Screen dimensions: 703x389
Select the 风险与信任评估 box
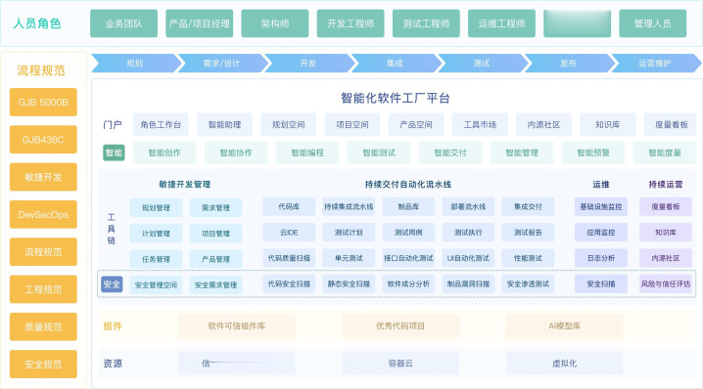pos(666,283)
